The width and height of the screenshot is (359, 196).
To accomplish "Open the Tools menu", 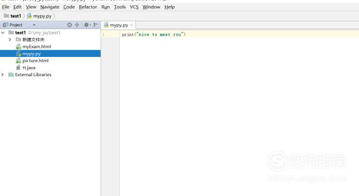I will tap(120, 7).
